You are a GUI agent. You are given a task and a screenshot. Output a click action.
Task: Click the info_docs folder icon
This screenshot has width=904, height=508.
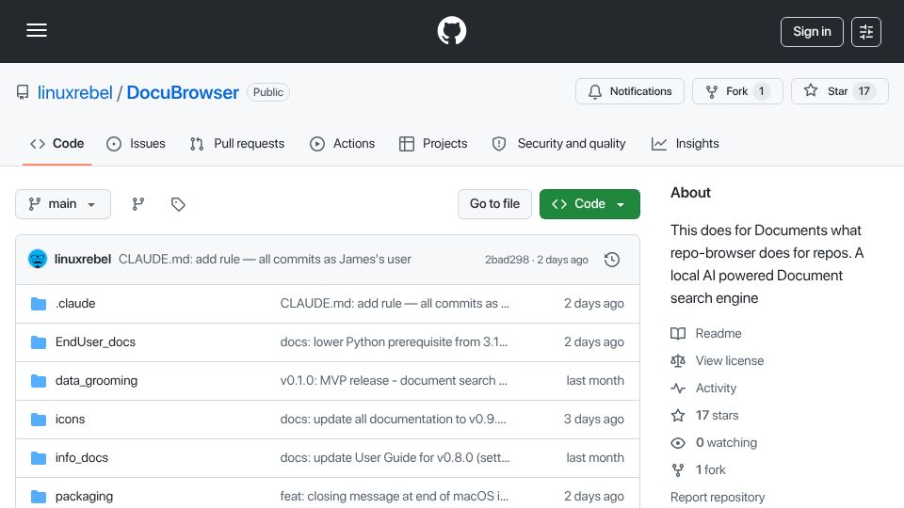coord(39,458)
